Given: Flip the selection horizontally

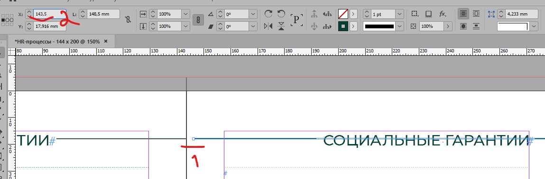Looking at the screenshot, I should tap(268, 26).
